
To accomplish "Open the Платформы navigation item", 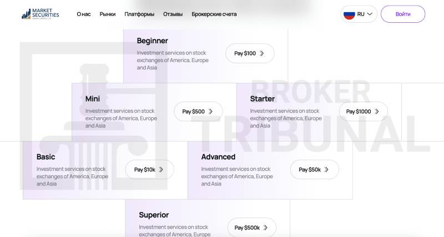I will point(139,14).
